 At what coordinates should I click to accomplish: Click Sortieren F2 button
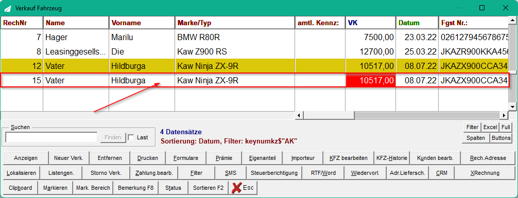pyautogui.click(x=209, y=188)
